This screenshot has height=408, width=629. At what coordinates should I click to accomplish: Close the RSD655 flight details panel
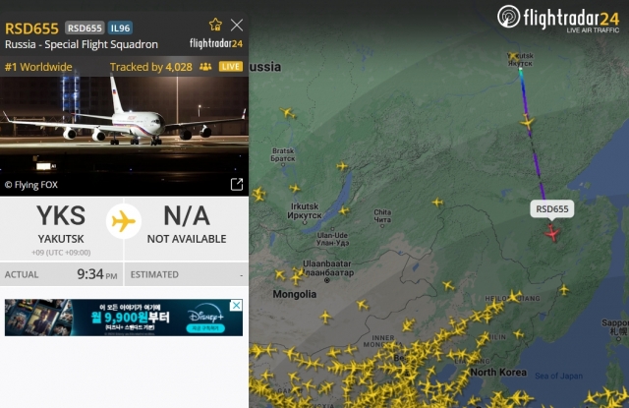pyautogui.click(x=237, y=26)
